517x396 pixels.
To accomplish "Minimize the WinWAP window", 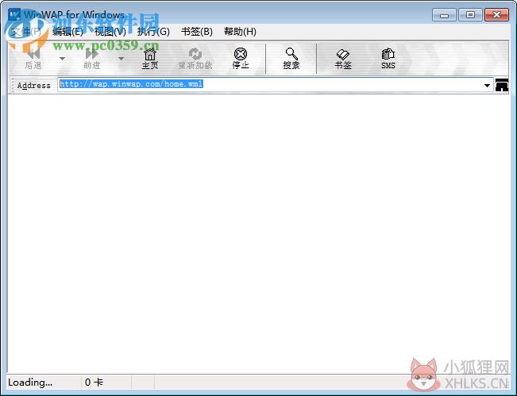I will pyautogui.click(x=444, y=15).
